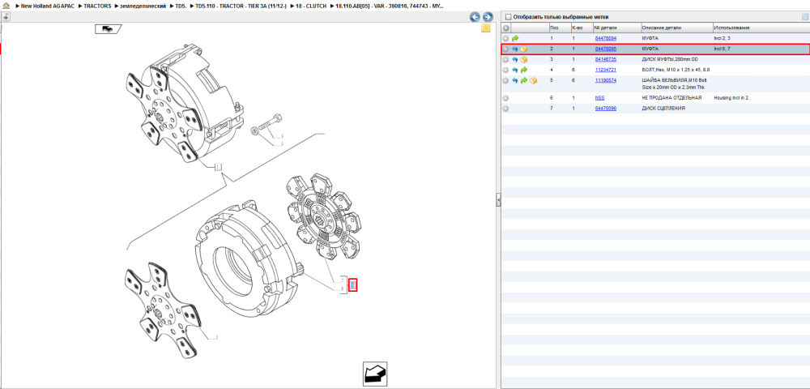
Task: Open the yellow note icon on diagram
Action: tap(485, 28)
